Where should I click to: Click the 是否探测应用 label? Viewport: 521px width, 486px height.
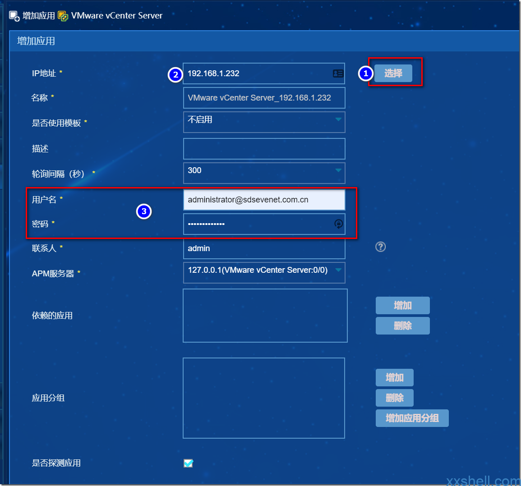[56, 463]
